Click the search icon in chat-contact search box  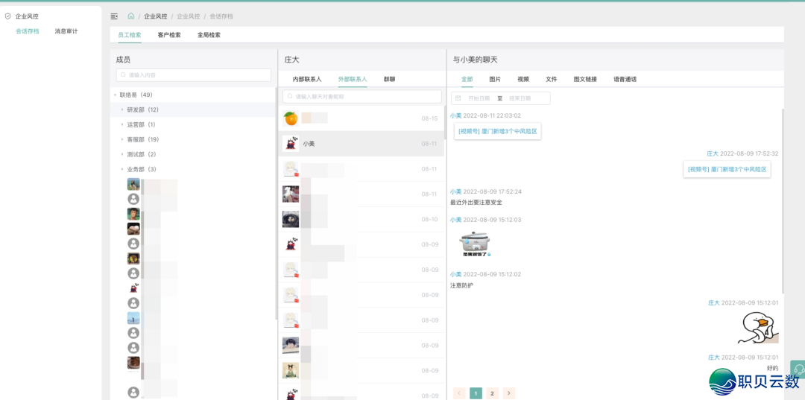click(290, 96)
